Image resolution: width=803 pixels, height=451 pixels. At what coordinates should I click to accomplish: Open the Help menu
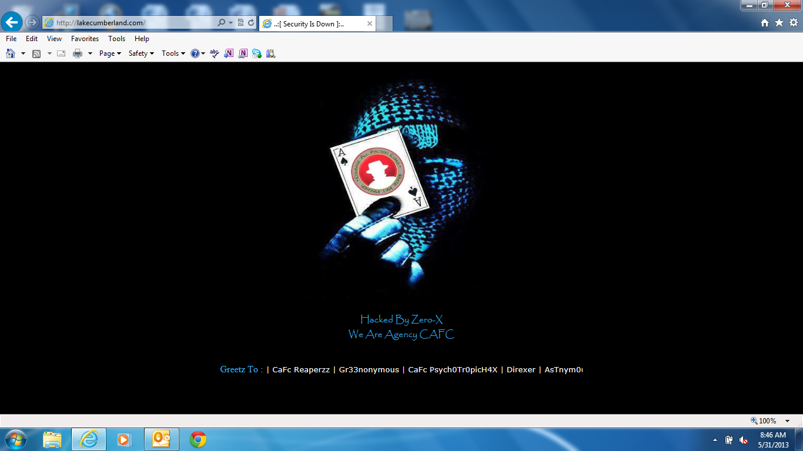[142, 39]
